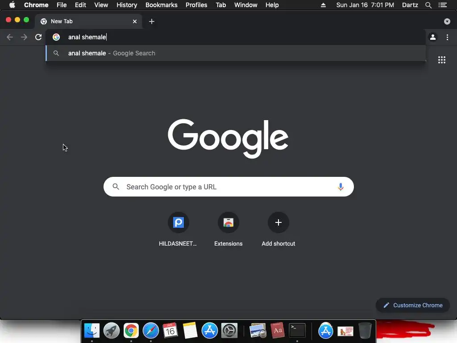Click the Spotlight search icon in menu bar

[x=428, y=5]
